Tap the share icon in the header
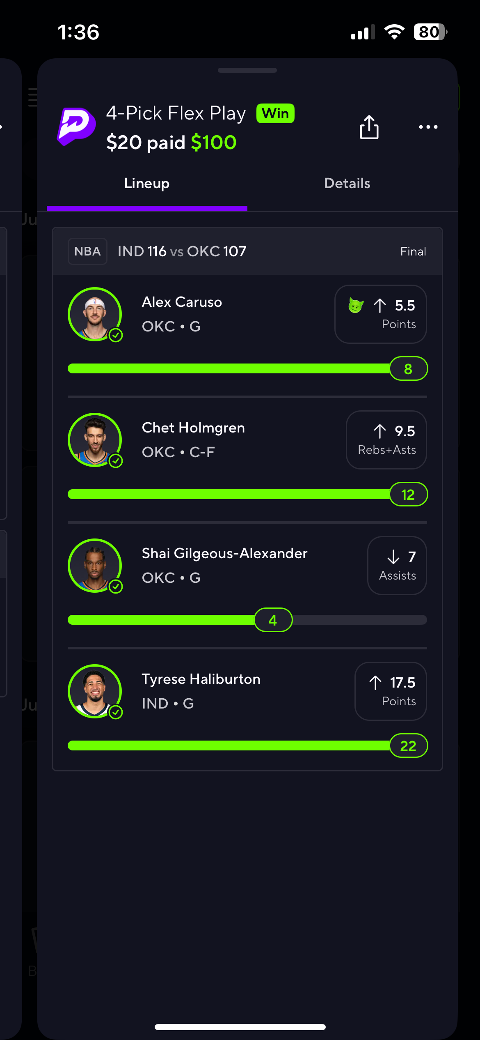The image size is (480, 1040). pos(369,127)
